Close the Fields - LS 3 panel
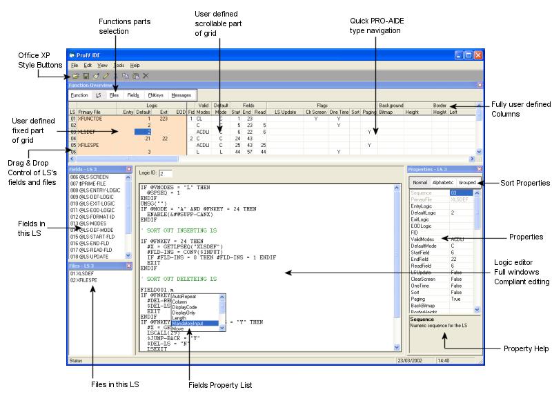The height and width of the screenshot is (414, 552). click(x=129, y=169)
